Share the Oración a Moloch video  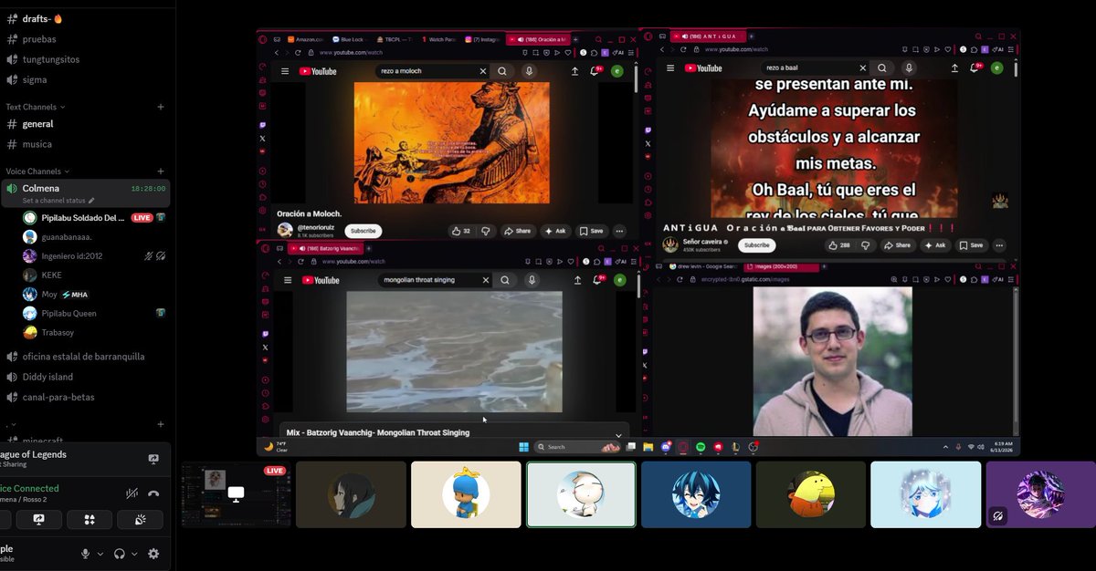(518, 231)
